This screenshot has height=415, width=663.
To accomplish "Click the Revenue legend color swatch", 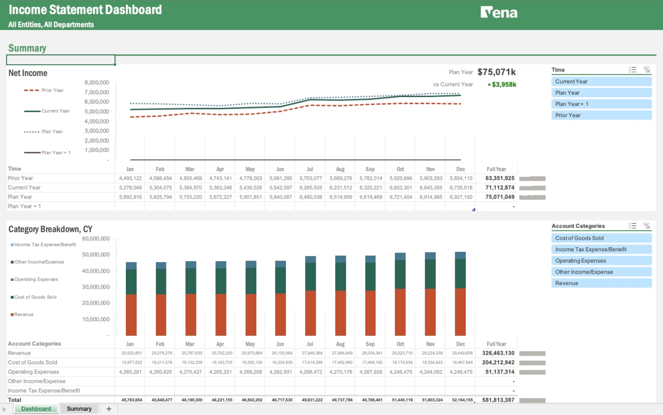I will (12, 315).
